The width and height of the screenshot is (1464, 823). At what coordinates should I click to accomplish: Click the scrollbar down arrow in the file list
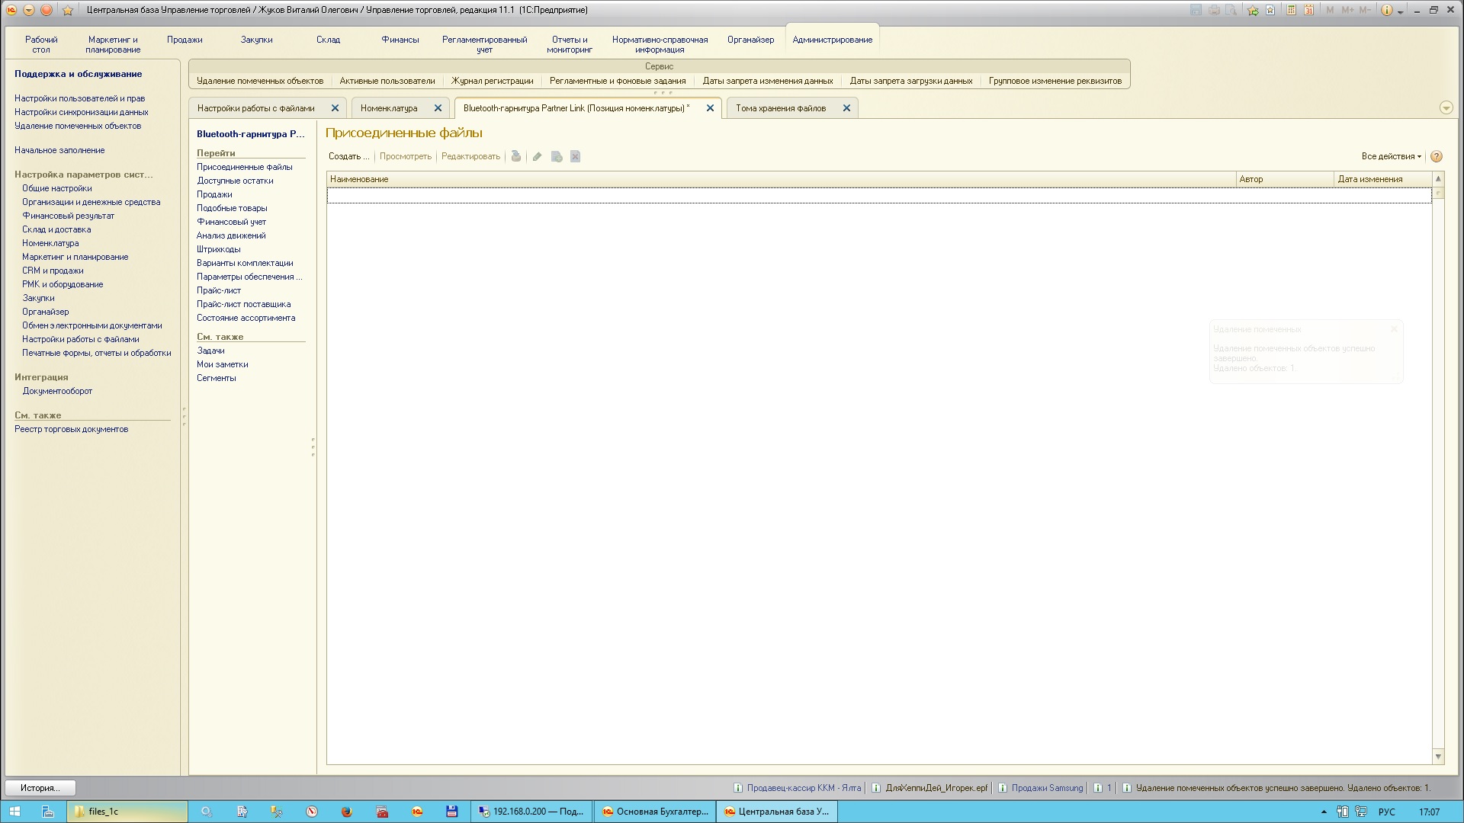[1438, 757]
